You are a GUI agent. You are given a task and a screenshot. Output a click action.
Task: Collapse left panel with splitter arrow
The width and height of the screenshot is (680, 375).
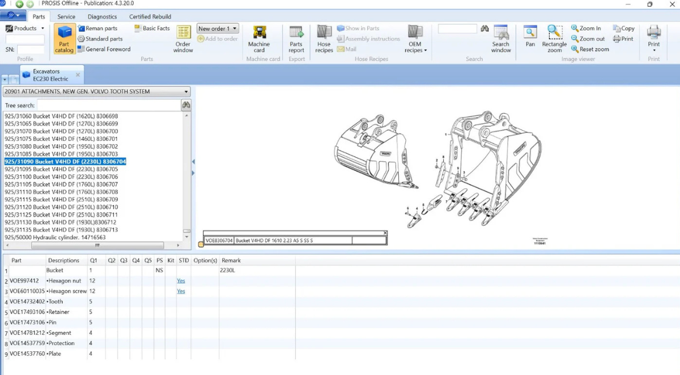(x=193, y=162)
